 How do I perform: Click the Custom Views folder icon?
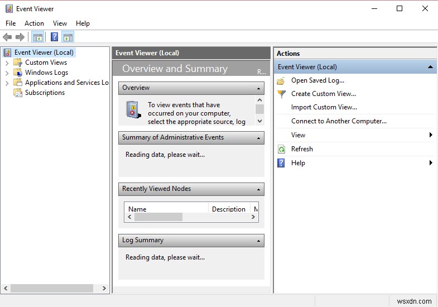(x=18, y=63)
